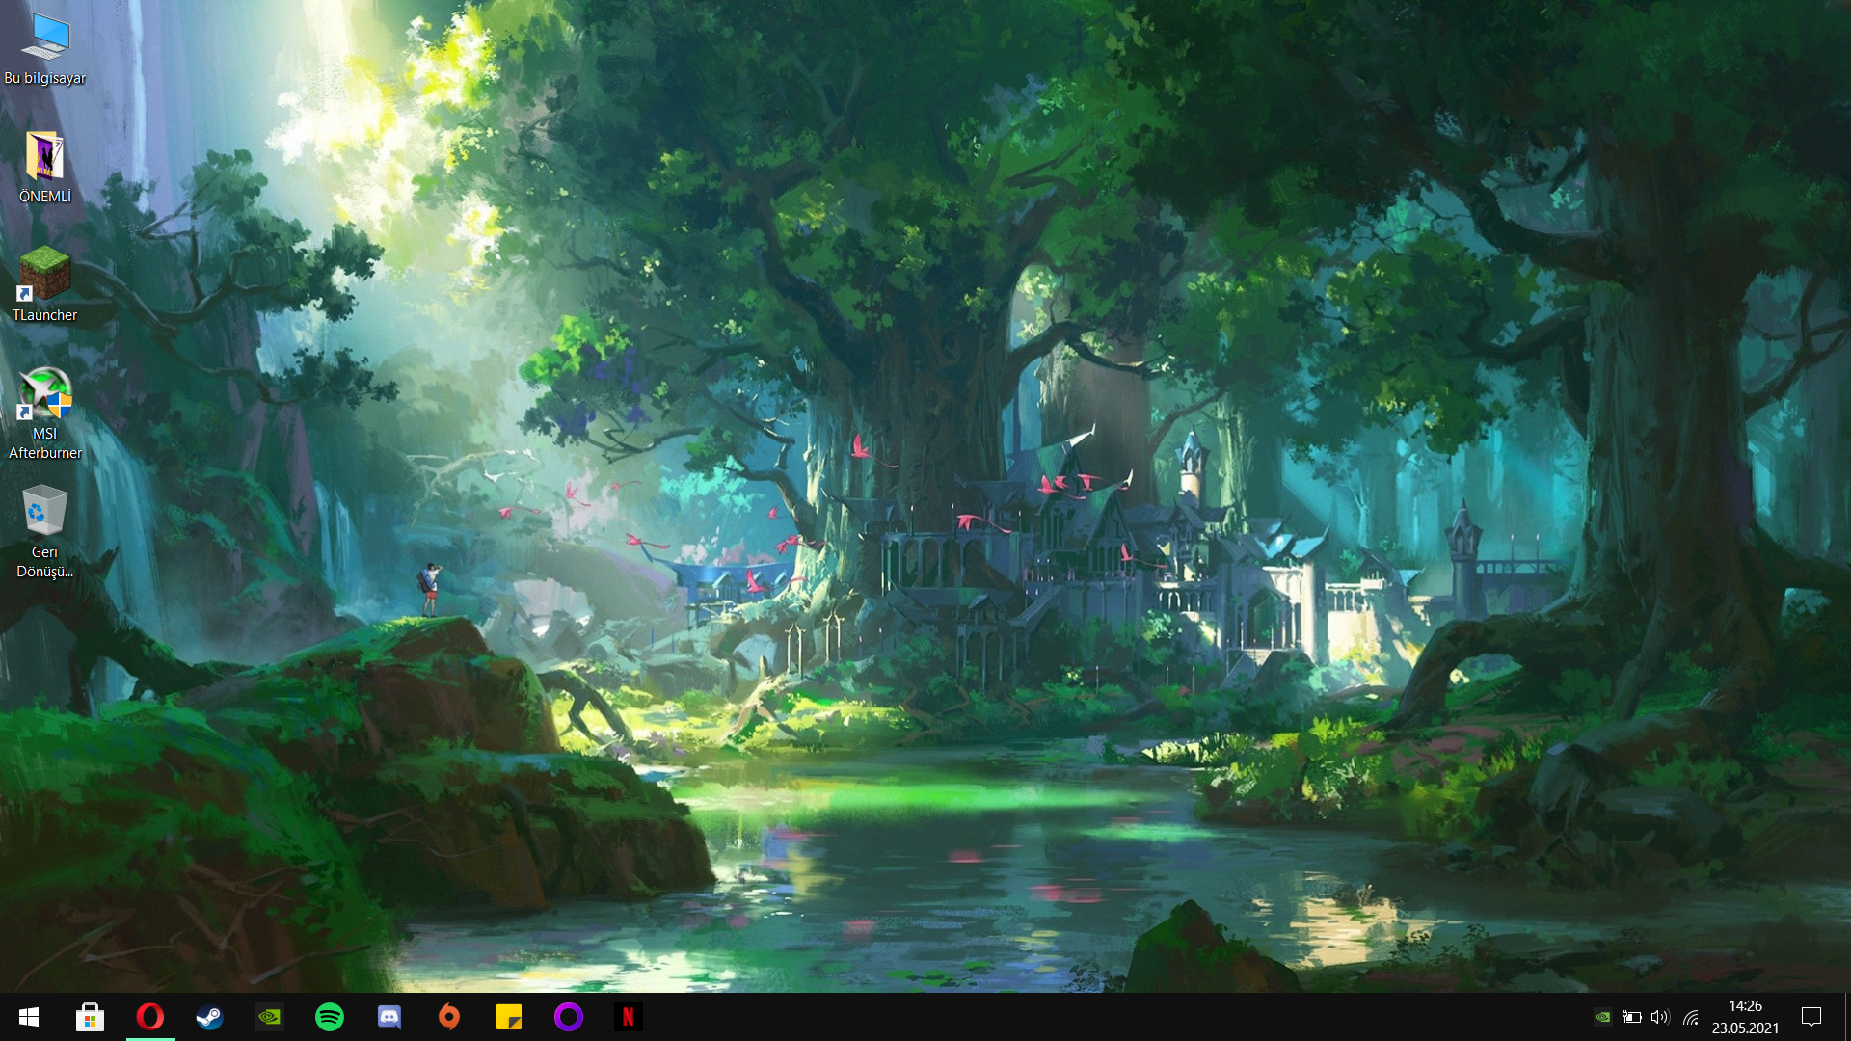Open the purple ring app on the taskbar
Image resolution: width=1851 pixels, height=1041 pixels.
[x=569, y=1017]
